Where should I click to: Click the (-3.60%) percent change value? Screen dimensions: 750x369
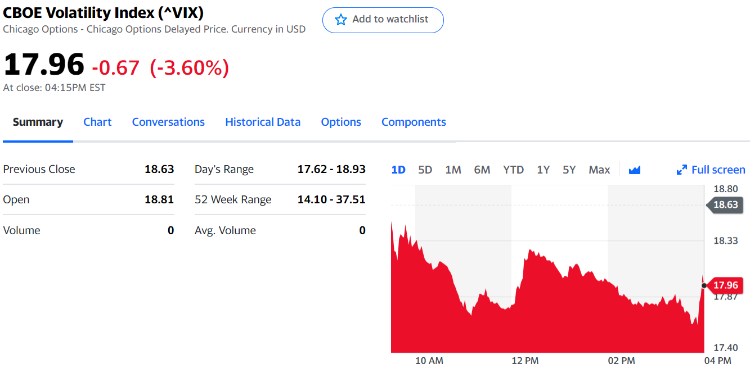tap(190, 68)
